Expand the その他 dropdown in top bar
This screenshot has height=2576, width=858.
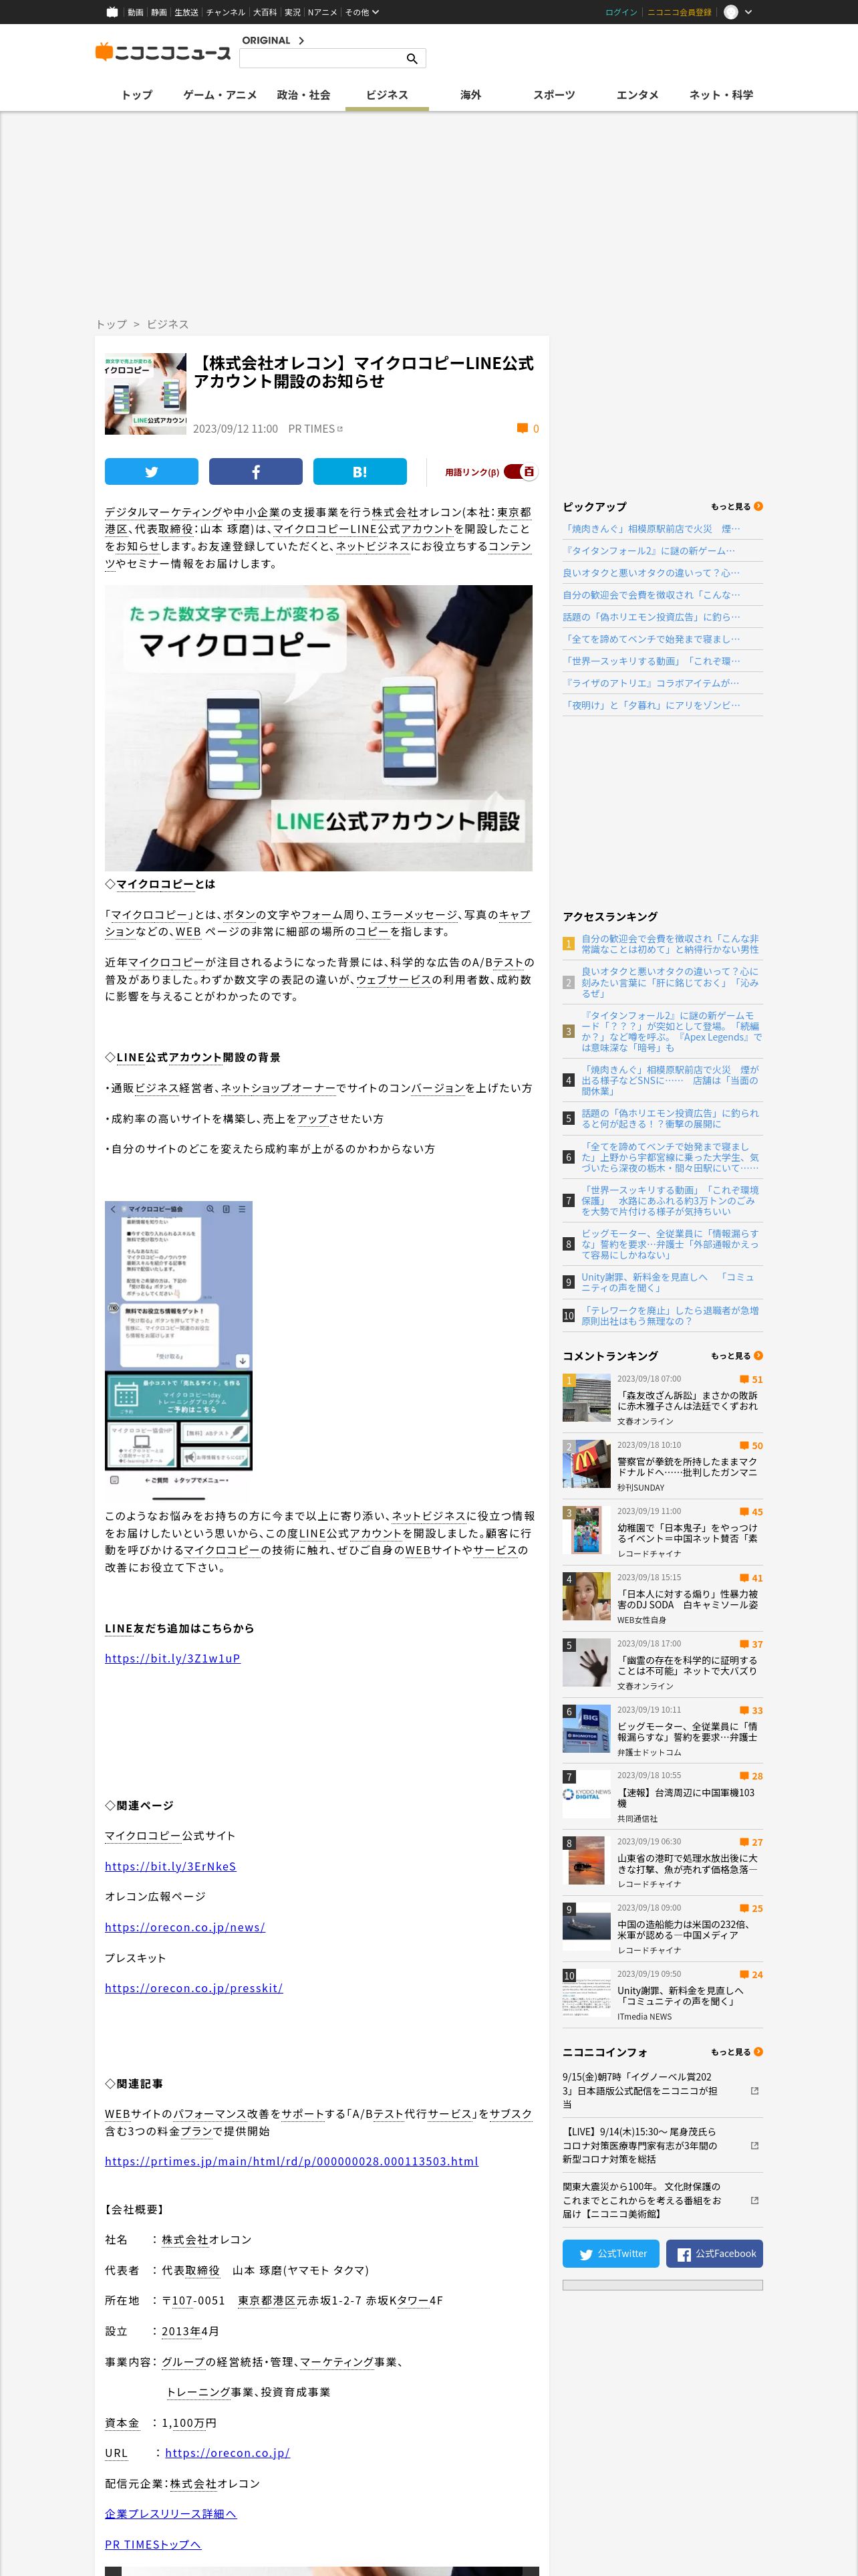(x=362, y=12)
